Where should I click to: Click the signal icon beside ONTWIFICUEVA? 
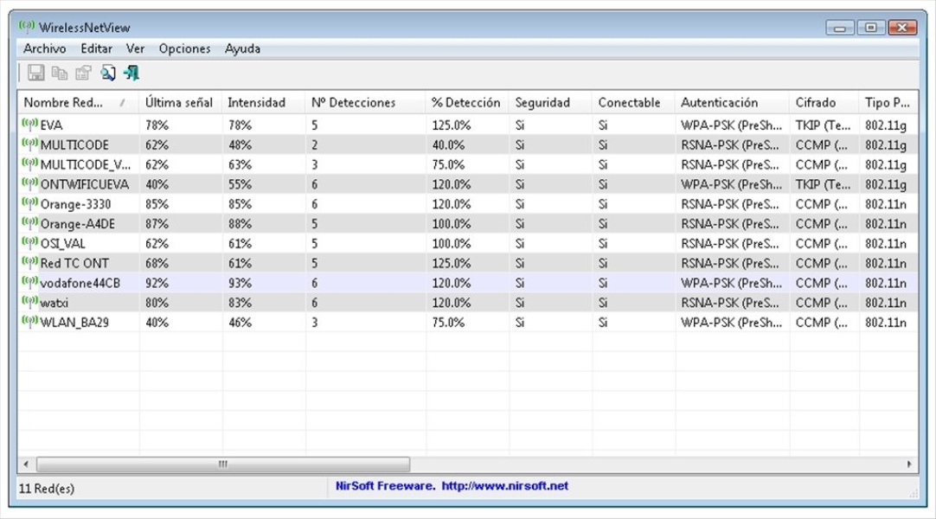29,183
